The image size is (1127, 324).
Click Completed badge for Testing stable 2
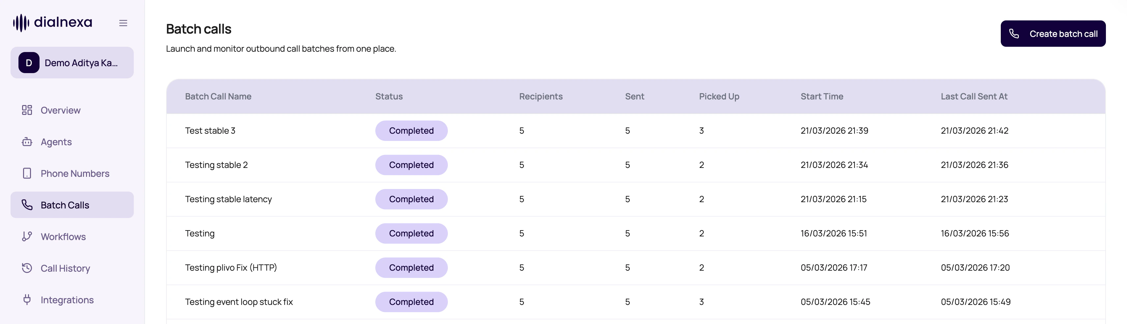click(411, 165)
